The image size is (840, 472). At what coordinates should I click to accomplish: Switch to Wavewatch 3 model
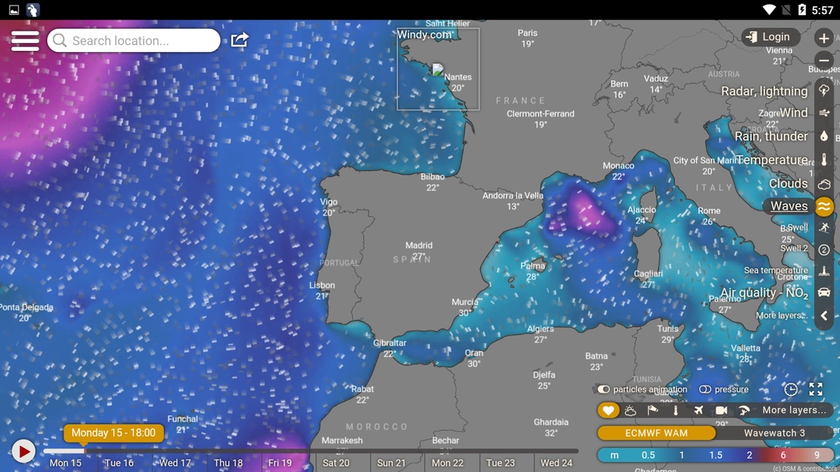(774, 433)
